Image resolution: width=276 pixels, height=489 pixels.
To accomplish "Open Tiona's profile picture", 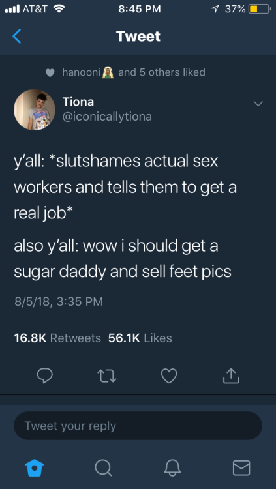I will click(x=35, y=110).
